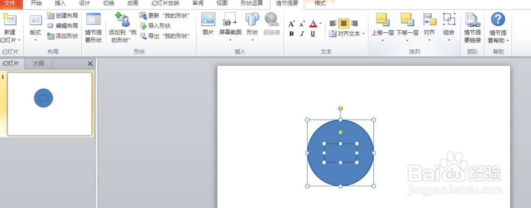Click the 屏幕截图 screenshot icon
Viewport: 531px width, 208px height.
[230, 20]
